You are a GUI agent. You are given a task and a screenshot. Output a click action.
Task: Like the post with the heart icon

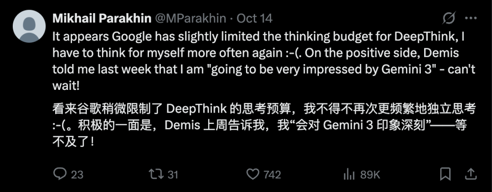tap(252, 174)
